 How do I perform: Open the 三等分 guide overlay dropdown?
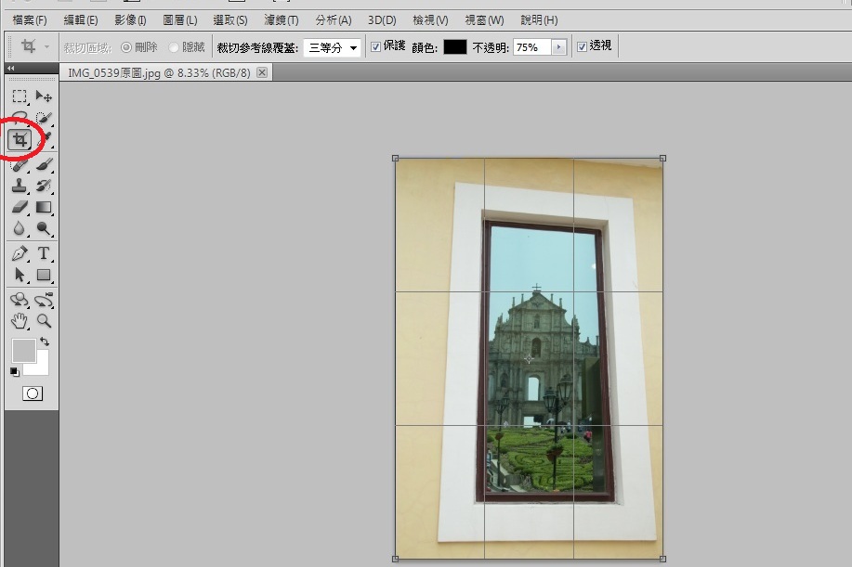(x=332, y=47)
